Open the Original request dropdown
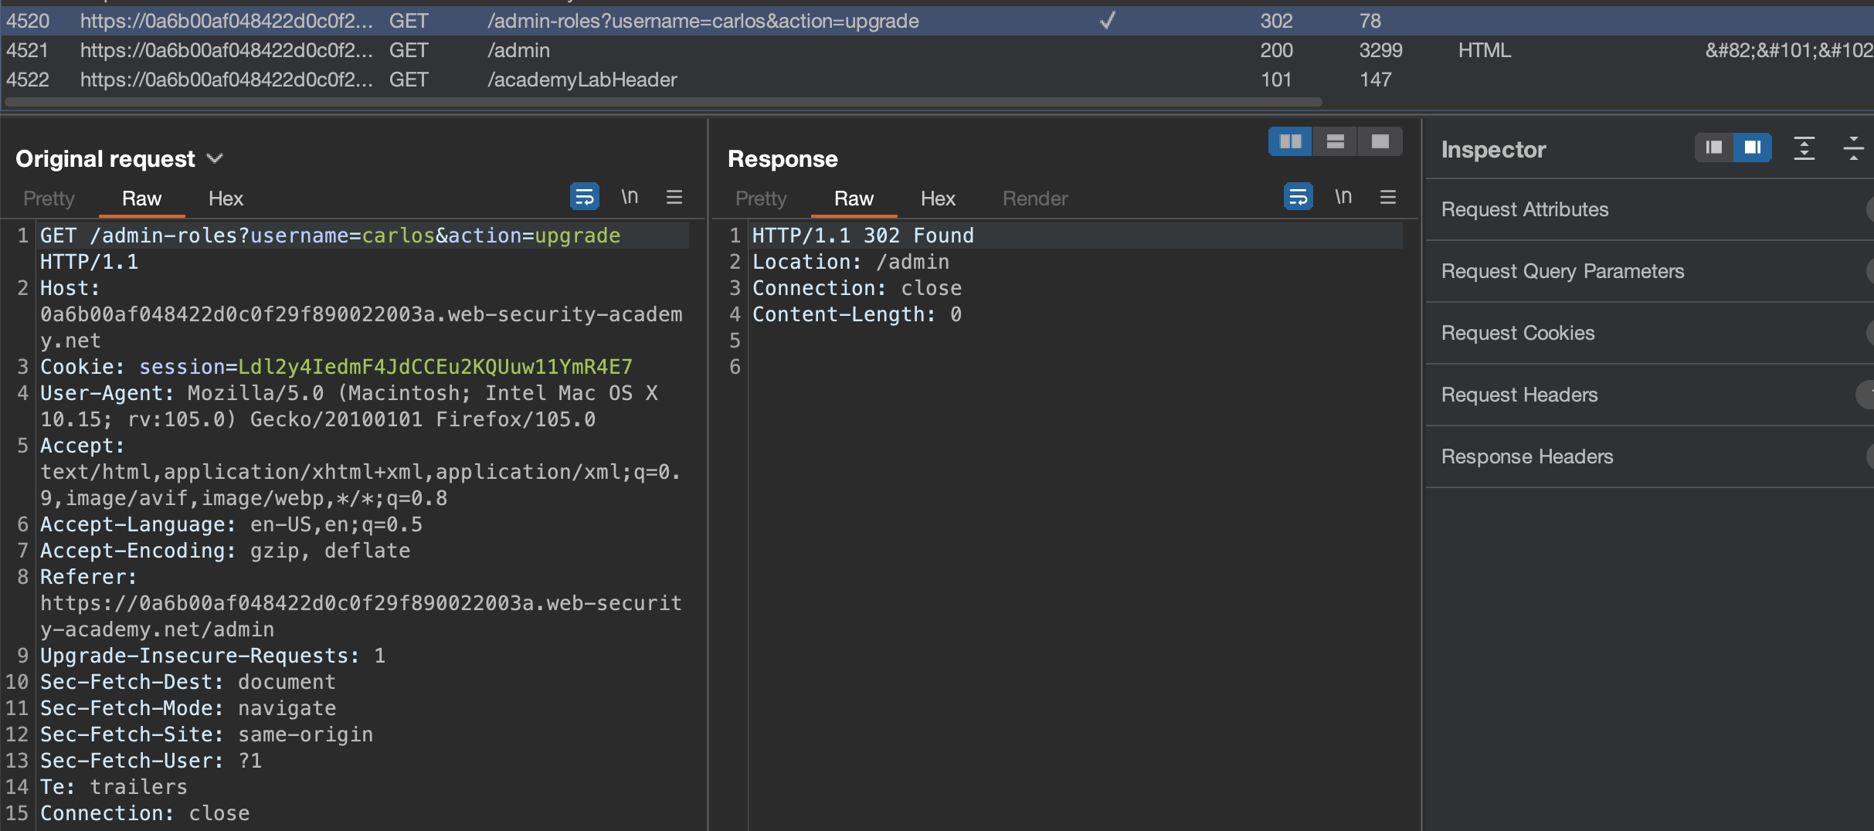 215,158
